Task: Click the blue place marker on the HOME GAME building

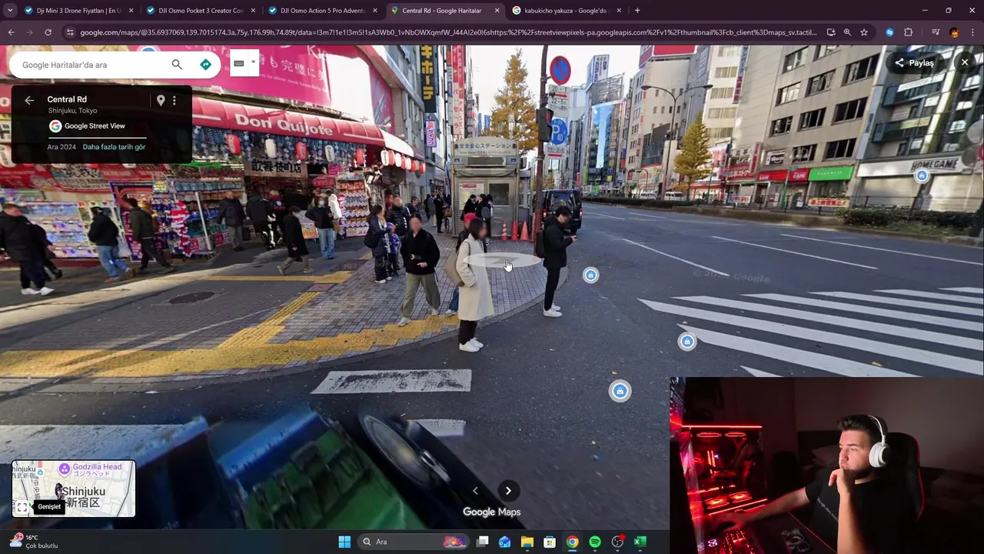Action: click(x=922, y=176)
